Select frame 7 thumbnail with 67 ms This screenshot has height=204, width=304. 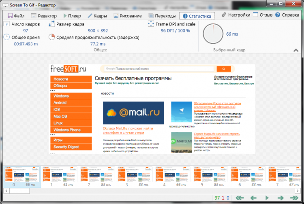coord(285,177)
